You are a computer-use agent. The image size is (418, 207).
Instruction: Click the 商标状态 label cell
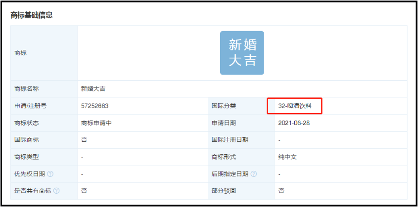point(44,123)
